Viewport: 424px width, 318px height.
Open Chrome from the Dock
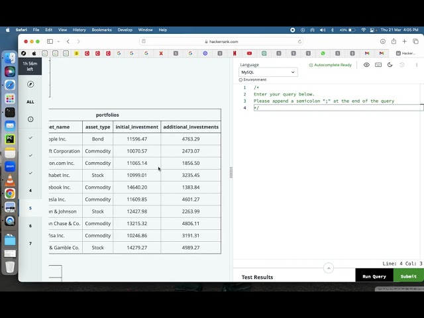click(10, 193)
